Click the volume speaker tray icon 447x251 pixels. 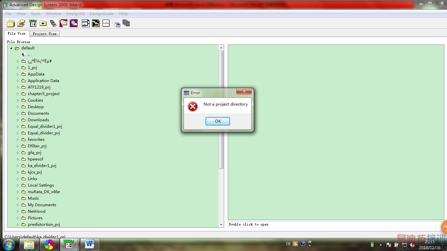[412, 245]
